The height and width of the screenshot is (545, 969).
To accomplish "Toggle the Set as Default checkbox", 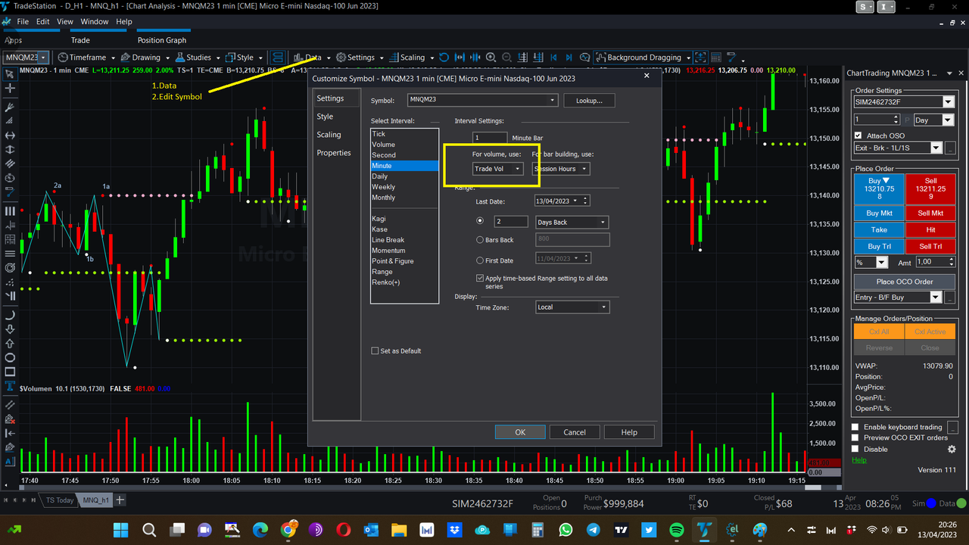I will pos(375,351).
